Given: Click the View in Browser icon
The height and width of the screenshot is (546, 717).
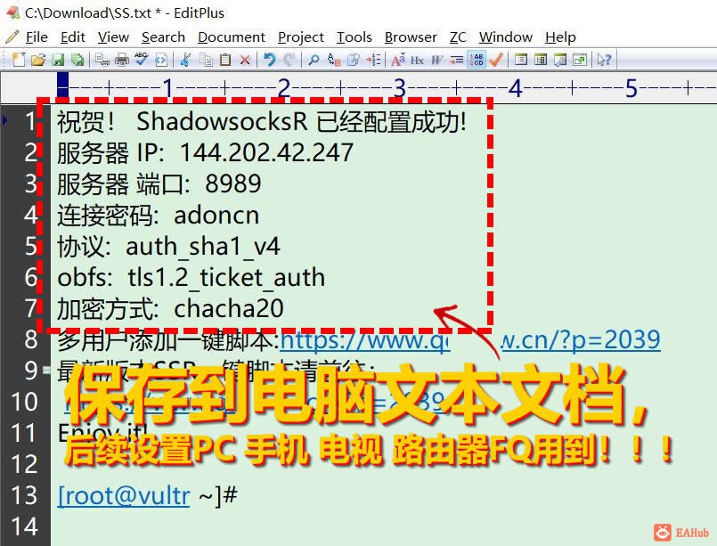Looking at the screenshot, I should tap(161, 60).
